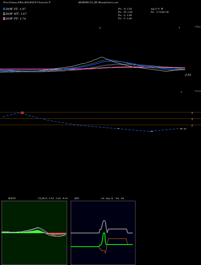This screenshot has height=265, width=201.
Task: Click the white line peak in ADX chart
Action: pyautogui.click(x=104, y=220)
